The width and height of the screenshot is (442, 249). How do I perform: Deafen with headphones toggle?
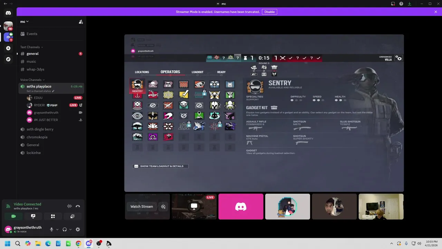coord(65,229)
